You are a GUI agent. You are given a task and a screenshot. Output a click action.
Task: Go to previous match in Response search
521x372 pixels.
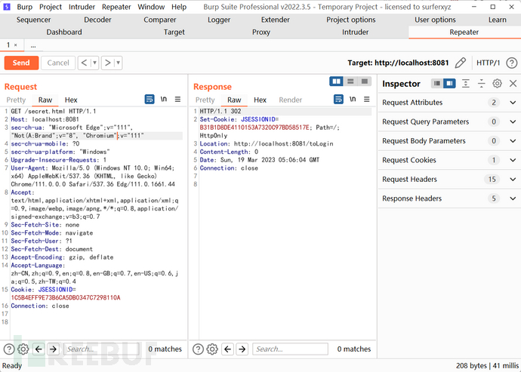pos(227,349)
